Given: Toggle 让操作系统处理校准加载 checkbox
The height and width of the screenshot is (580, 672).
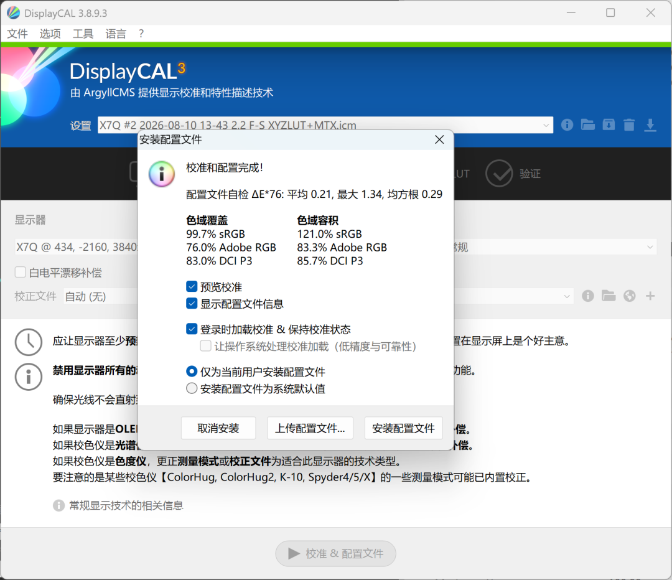Looking at the screenshot, I should (x=206, y=346).
